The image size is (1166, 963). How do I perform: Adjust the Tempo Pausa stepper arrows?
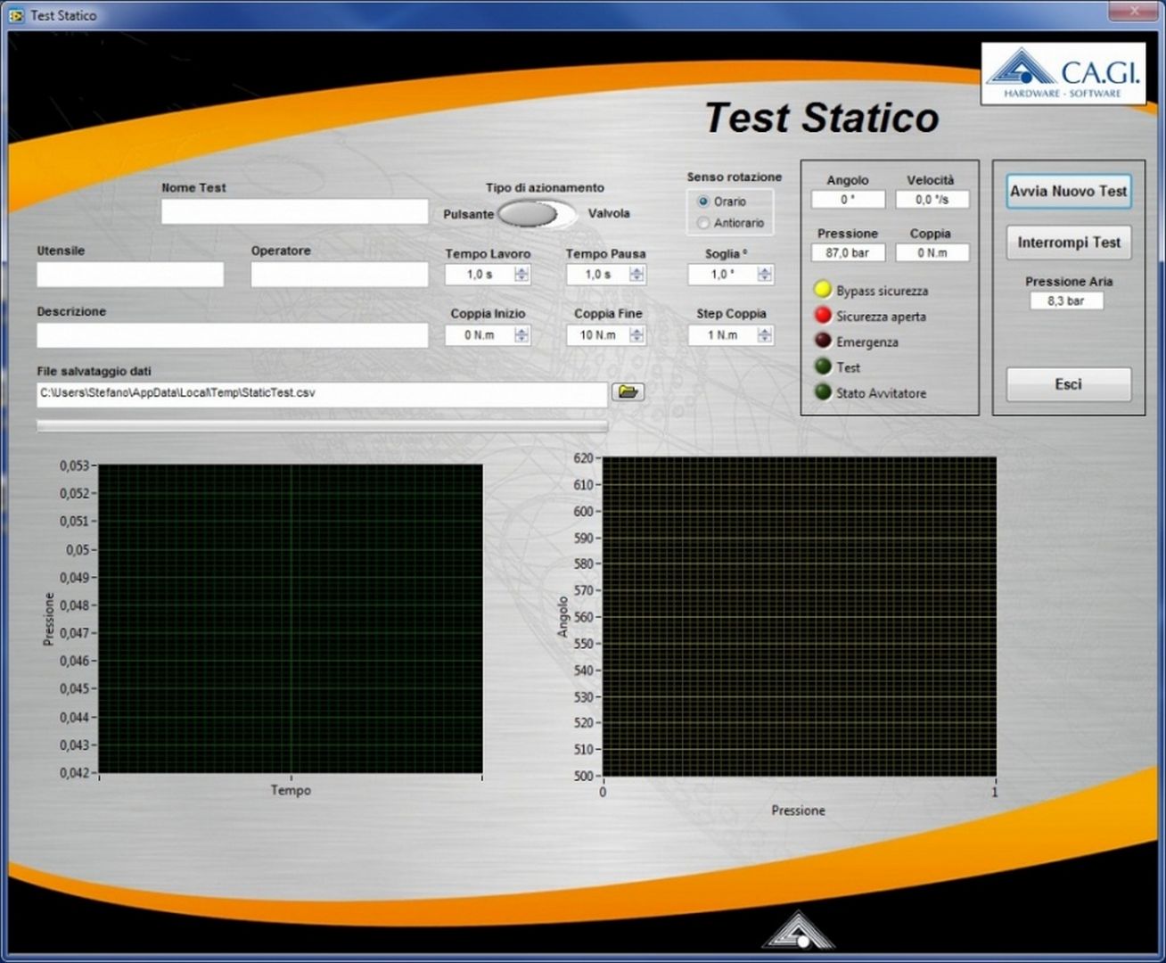tap(636, 275)
